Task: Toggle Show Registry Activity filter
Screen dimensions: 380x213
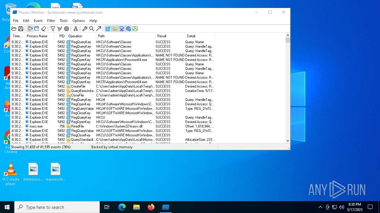Action: [x=108, y=29]
